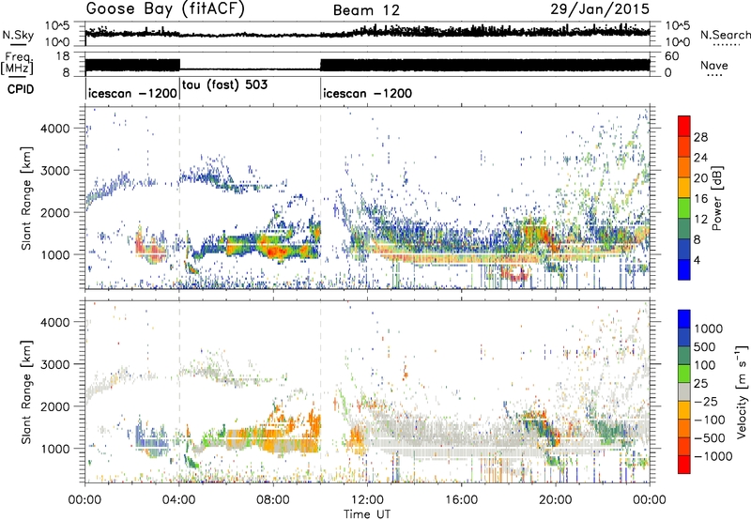
Task: Click the red bottom segment of Velocity color bar
Action: click(684, 465)
